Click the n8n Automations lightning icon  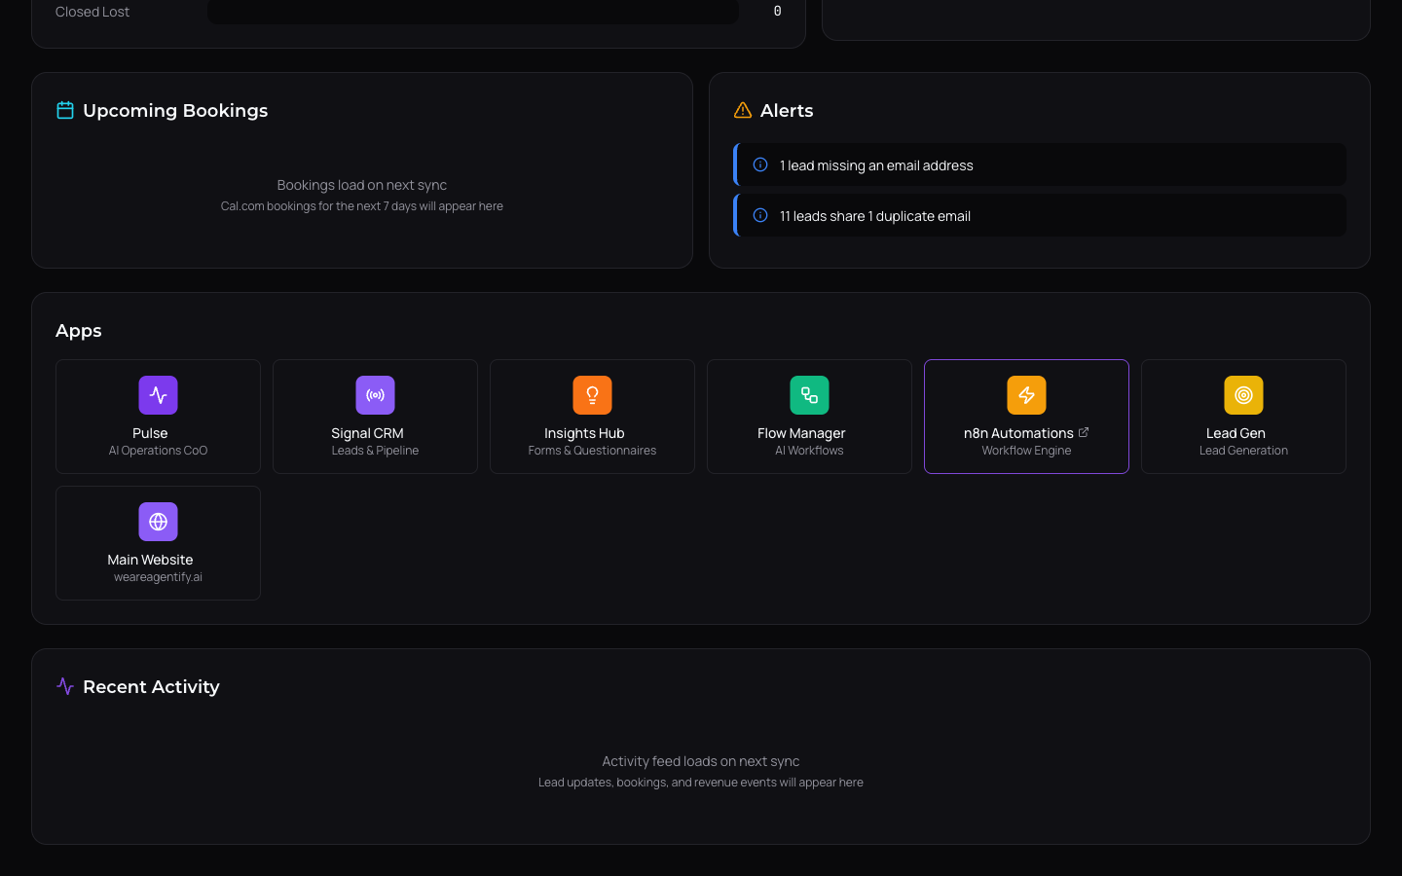point(1026,395)
